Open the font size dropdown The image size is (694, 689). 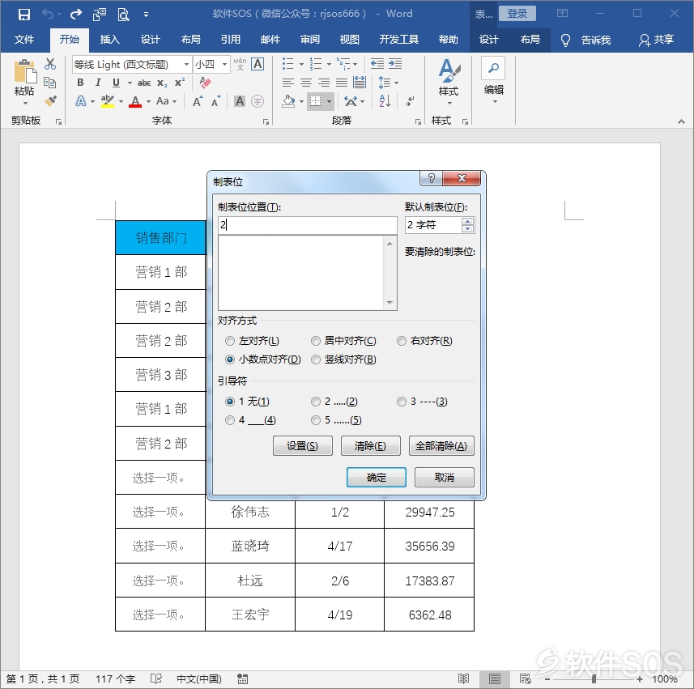(x=225, y=65)
